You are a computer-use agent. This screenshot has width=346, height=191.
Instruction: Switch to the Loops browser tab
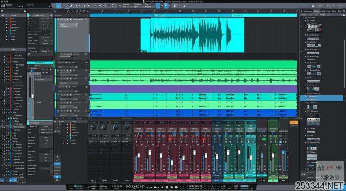click(323, 11)
